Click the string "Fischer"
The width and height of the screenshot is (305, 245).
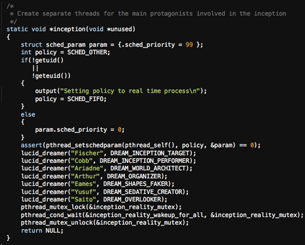[87, 153]
